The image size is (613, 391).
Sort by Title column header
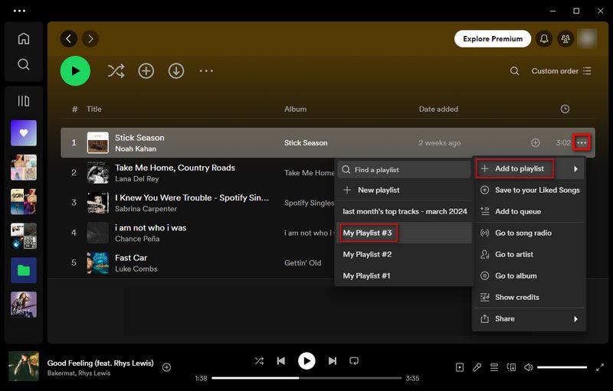[x=93, y=109]
